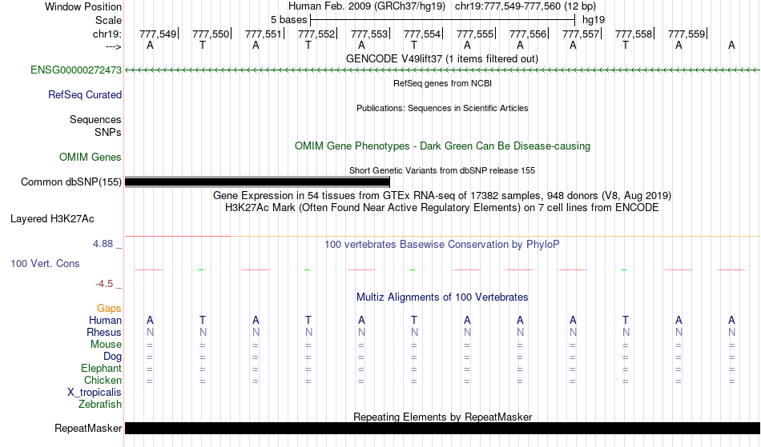Click the Layered H3K27Ac track label
The width and height of the screenshot is (761, 447).
click(52, 218)
